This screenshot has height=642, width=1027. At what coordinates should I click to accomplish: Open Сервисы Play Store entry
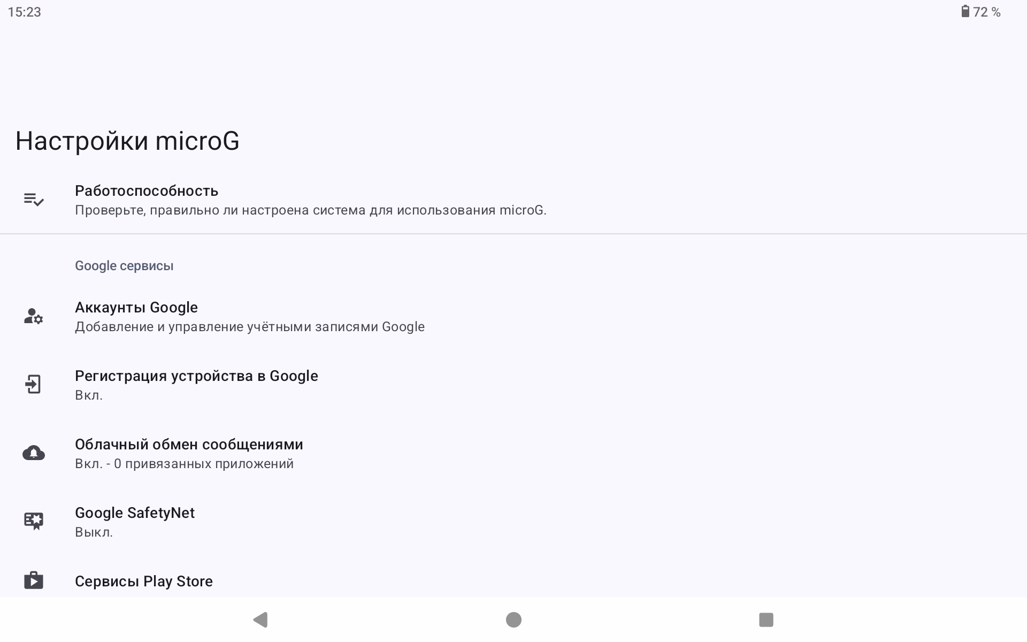tap(144, 582)
